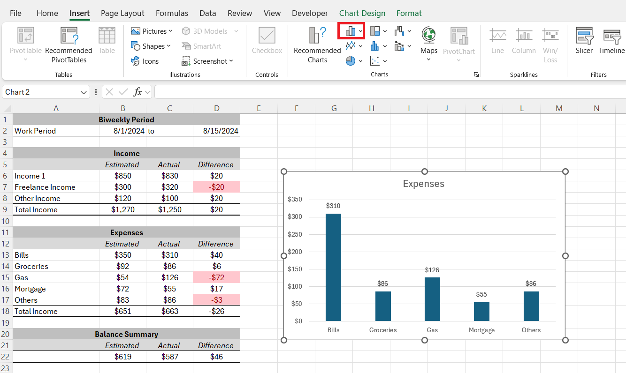Image resolution: width=626 pixels, height=373 pixels.
Task: Select the $587 actual balance cell
Action: 169,357
